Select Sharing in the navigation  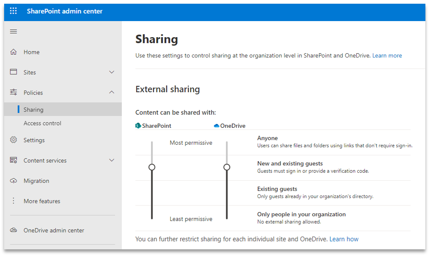click(x=33, y=110)
